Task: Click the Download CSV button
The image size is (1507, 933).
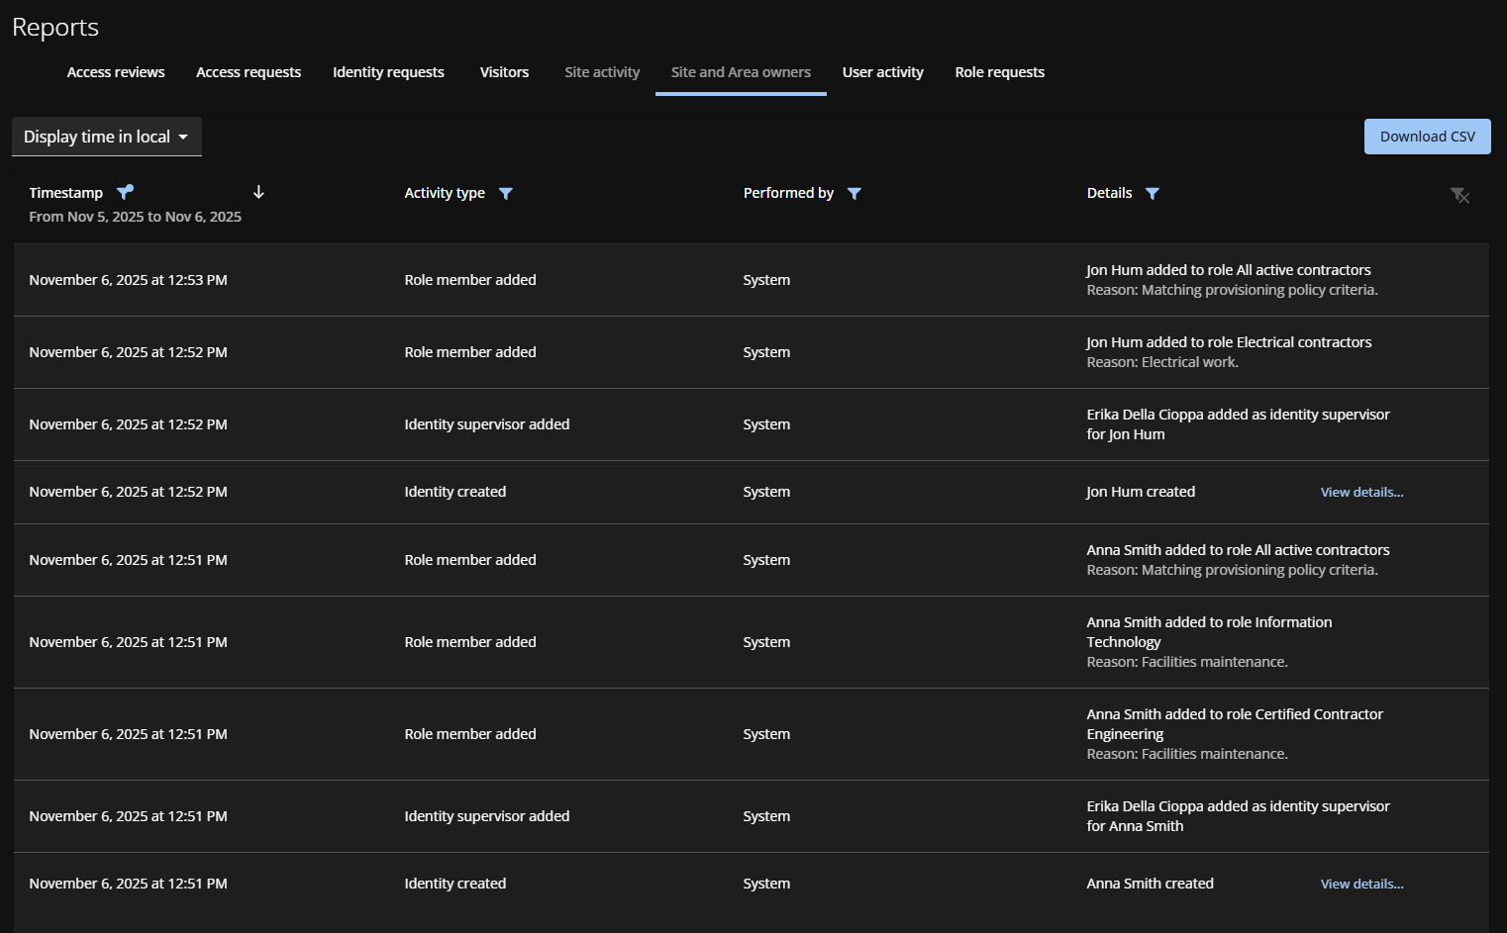Action: pyautogui.click(x=1427, y=137)
